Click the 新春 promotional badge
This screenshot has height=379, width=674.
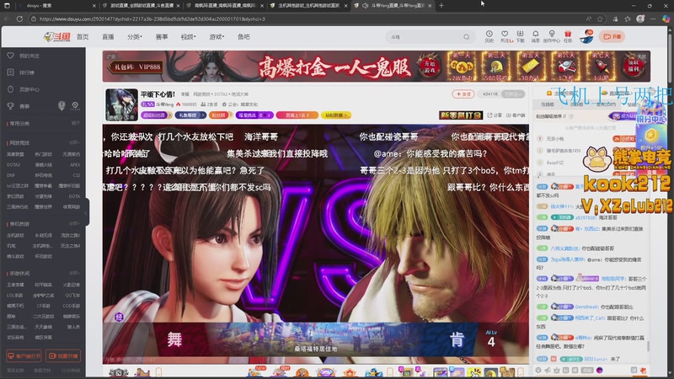(461, 115)
